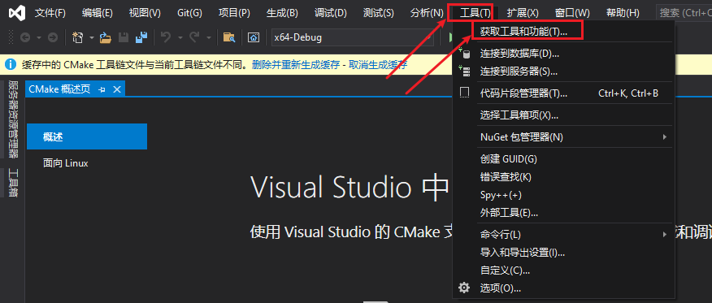Viewport: 712px width, 303px height.
Task: Click the info icon in yellow bar
Action: click(11, 65)
